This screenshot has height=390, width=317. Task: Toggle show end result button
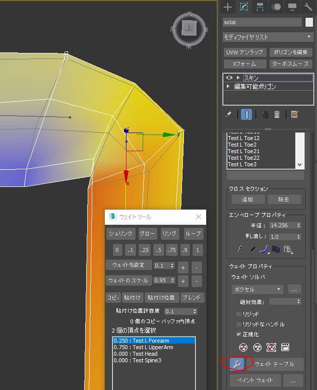(x=246, y=115)
